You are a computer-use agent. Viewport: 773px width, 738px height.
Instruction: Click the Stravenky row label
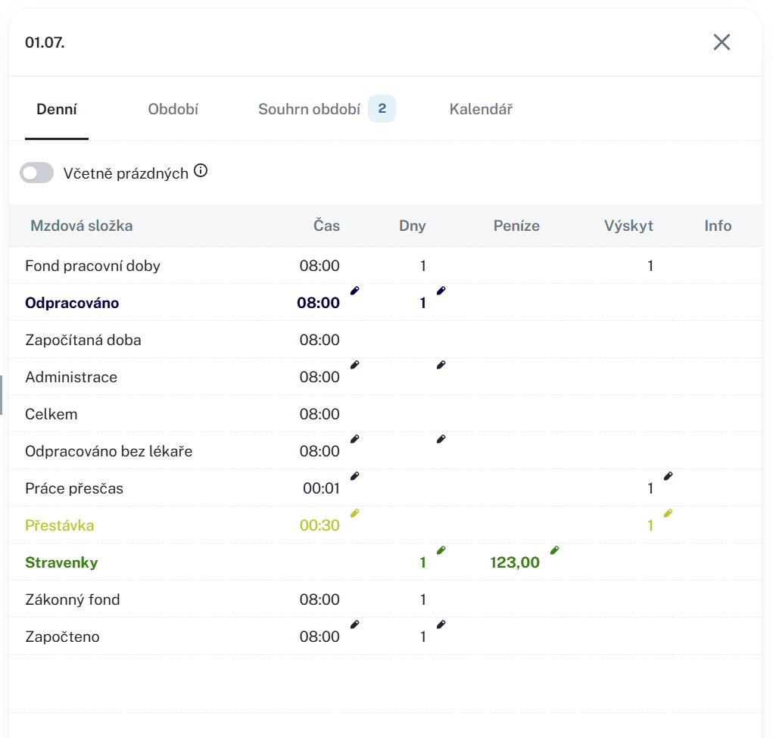[x=61, y=562]
